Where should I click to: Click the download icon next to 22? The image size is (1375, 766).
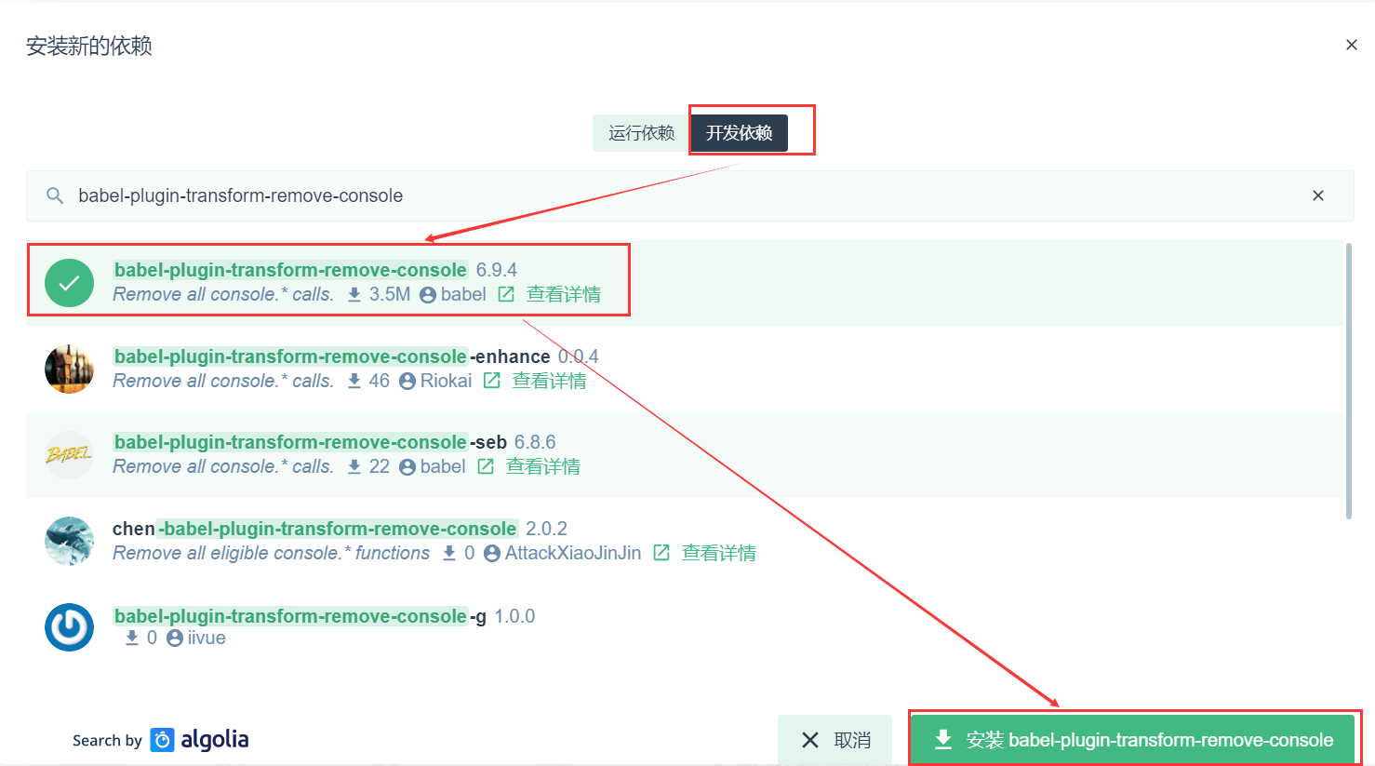coord(354,466)
